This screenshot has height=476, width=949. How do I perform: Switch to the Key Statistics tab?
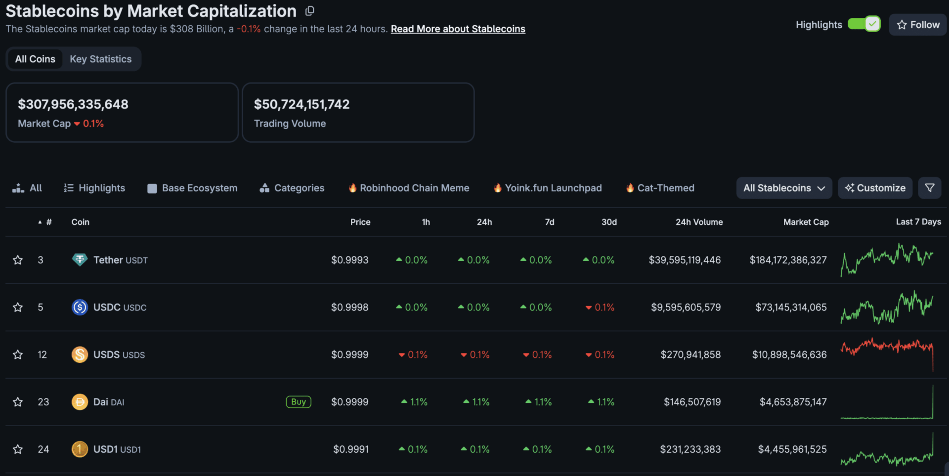(x=101, y=59)
